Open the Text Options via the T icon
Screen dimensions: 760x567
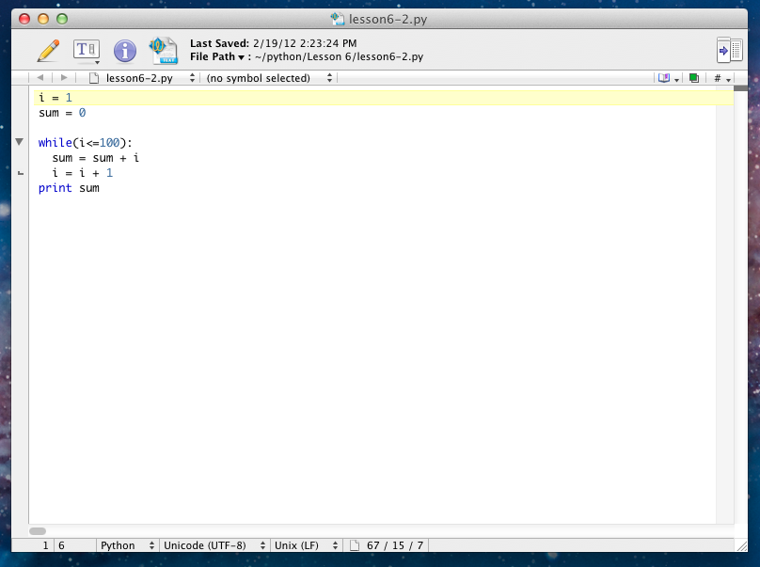(x=86, y=51)
